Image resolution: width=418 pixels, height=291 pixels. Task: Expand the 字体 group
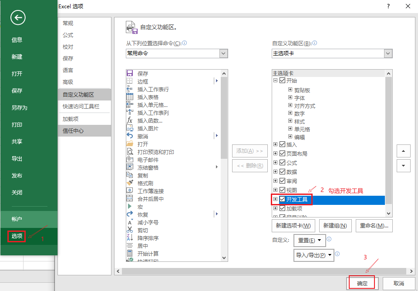pos(290,97)
